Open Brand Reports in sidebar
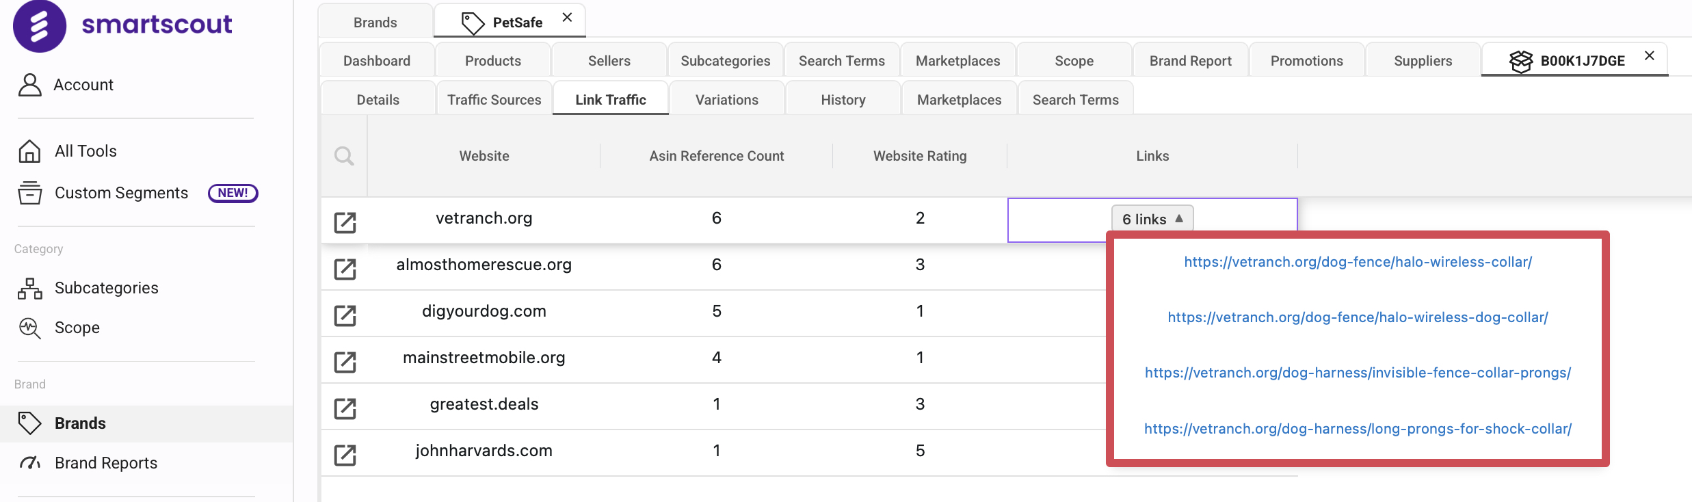This screenshot has height=502, width=1692. [x=106, y=463]
